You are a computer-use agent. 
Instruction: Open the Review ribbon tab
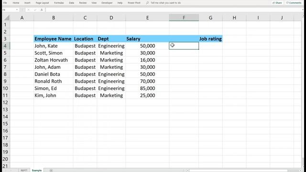pos(83,3)
